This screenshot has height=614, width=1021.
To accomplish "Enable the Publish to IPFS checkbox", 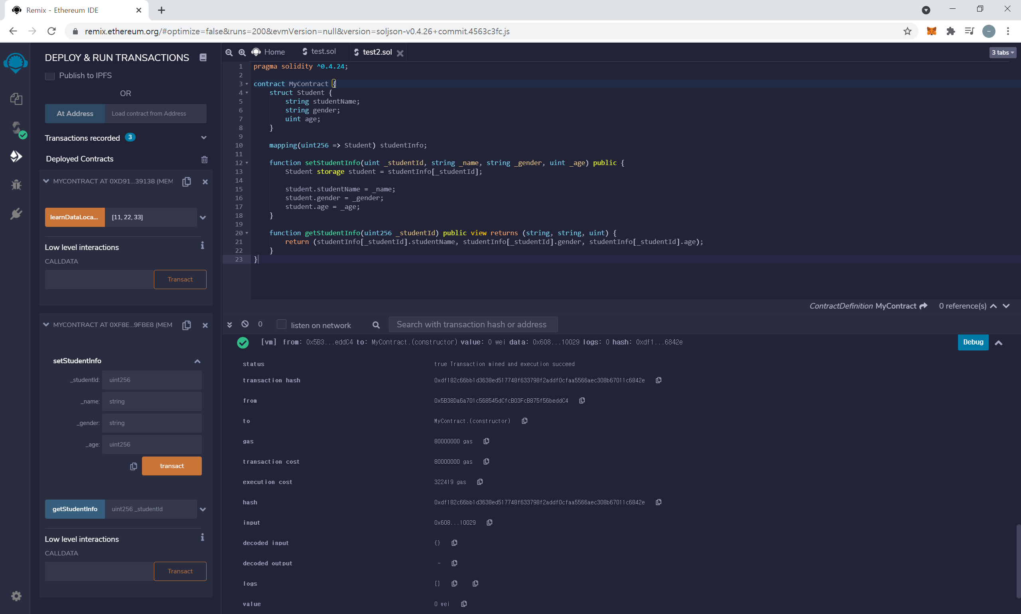I will (50, 76).
